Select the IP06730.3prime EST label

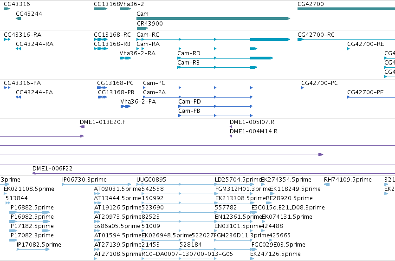click(84, 180)
